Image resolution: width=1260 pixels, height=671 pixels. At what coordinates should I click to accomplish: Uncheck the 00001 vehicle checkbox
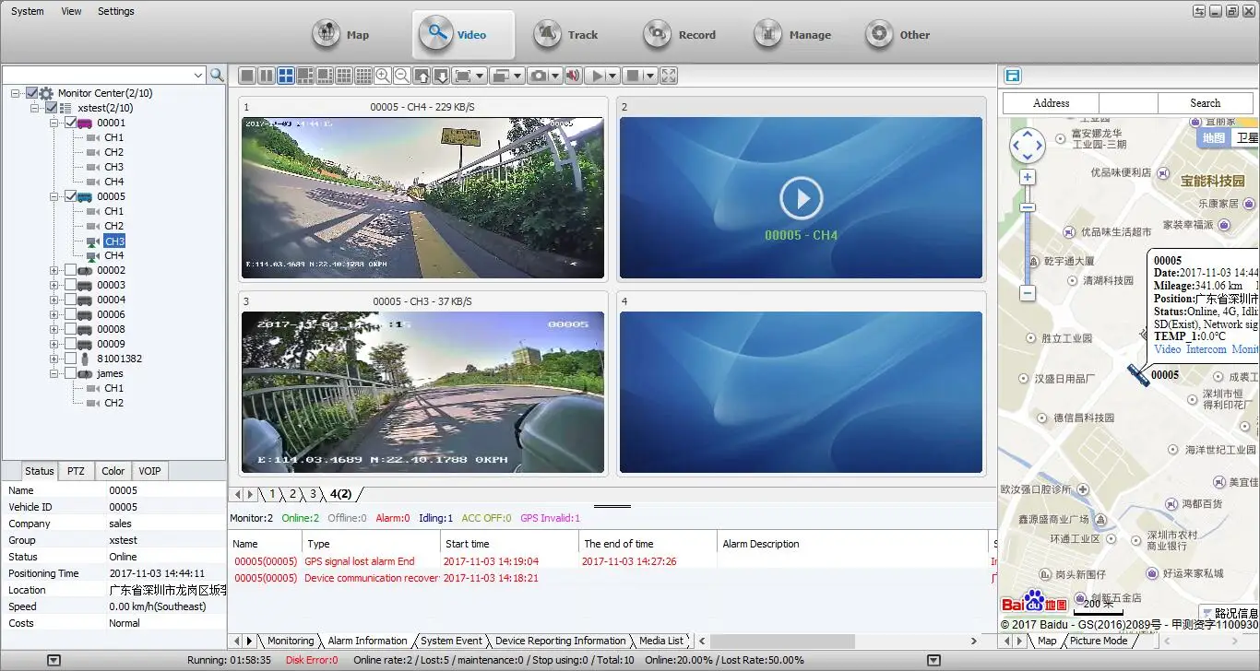[x=70, y=123]
